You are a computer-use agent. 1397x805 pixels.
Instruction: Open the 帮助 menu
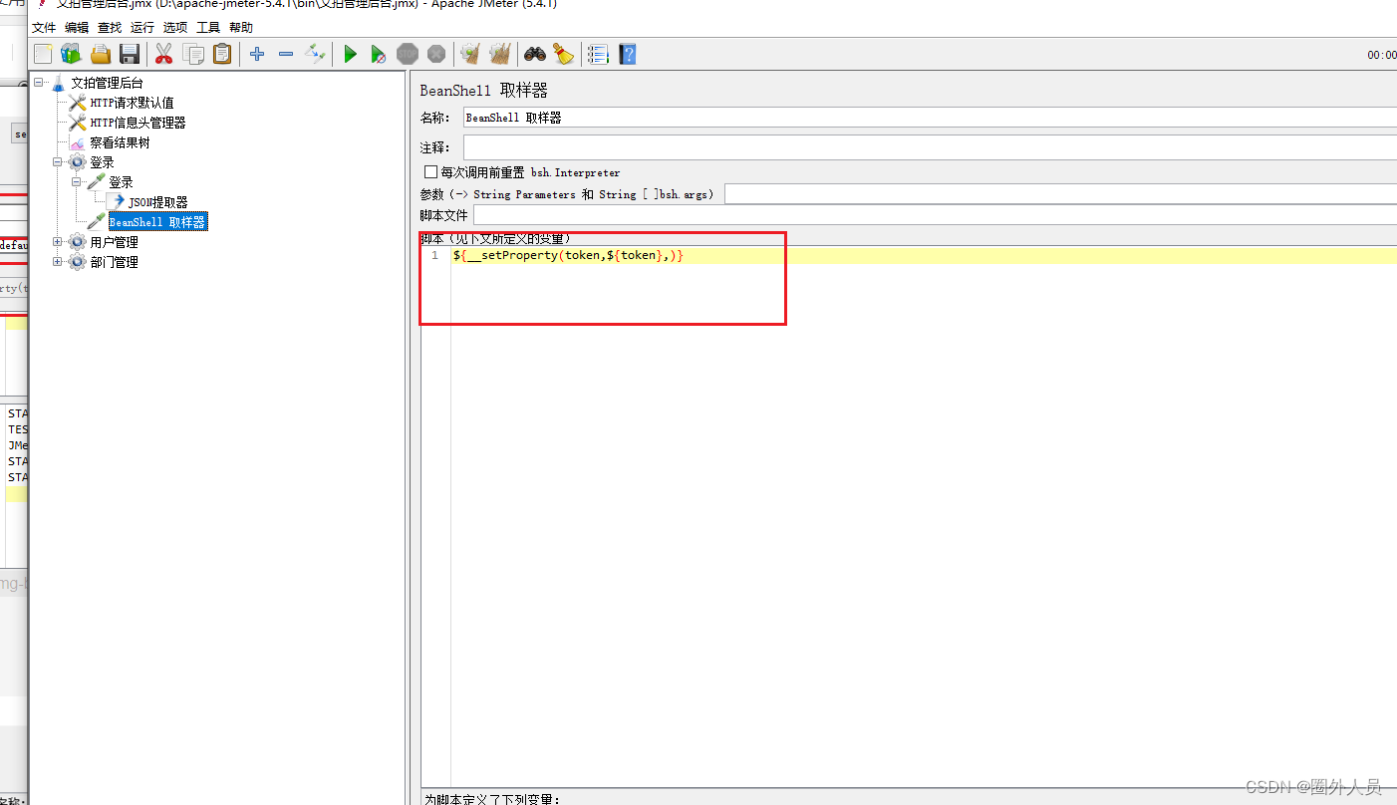(x=241, y=28)
